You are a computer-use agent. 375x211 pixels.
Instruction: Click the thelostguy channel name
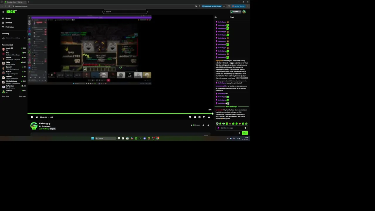pyautogui.click(x=45, y=123)
